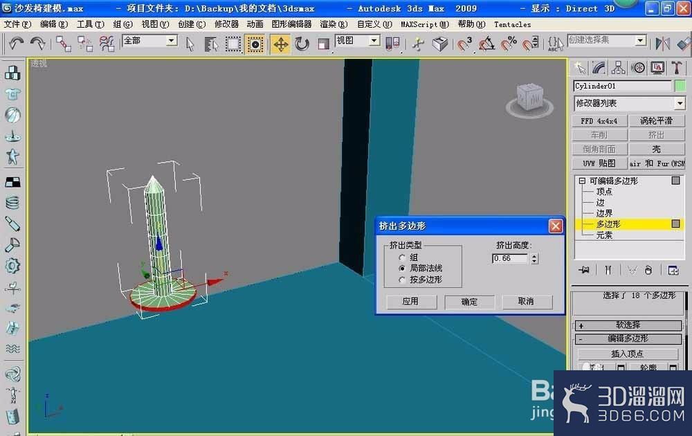Open the 文件(F) menu
This screenshot has height=436, width=692.
click(17, 24)
